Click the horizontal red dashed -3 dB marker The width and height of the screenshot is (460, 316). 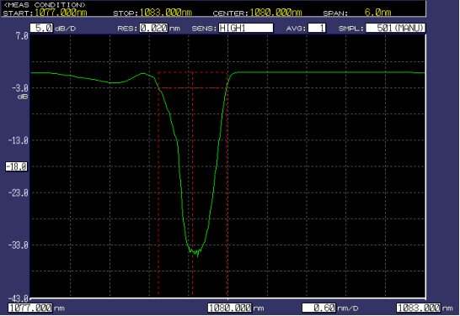(193, 87)
